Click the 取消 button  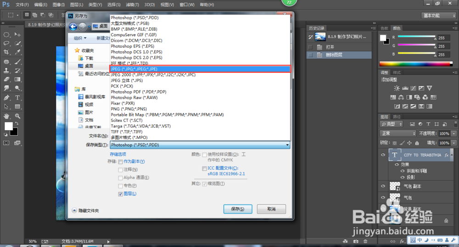point(271,209)
